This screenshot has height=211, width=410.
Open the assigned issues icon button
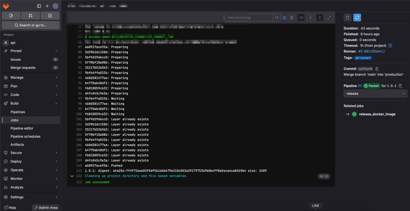11,16
